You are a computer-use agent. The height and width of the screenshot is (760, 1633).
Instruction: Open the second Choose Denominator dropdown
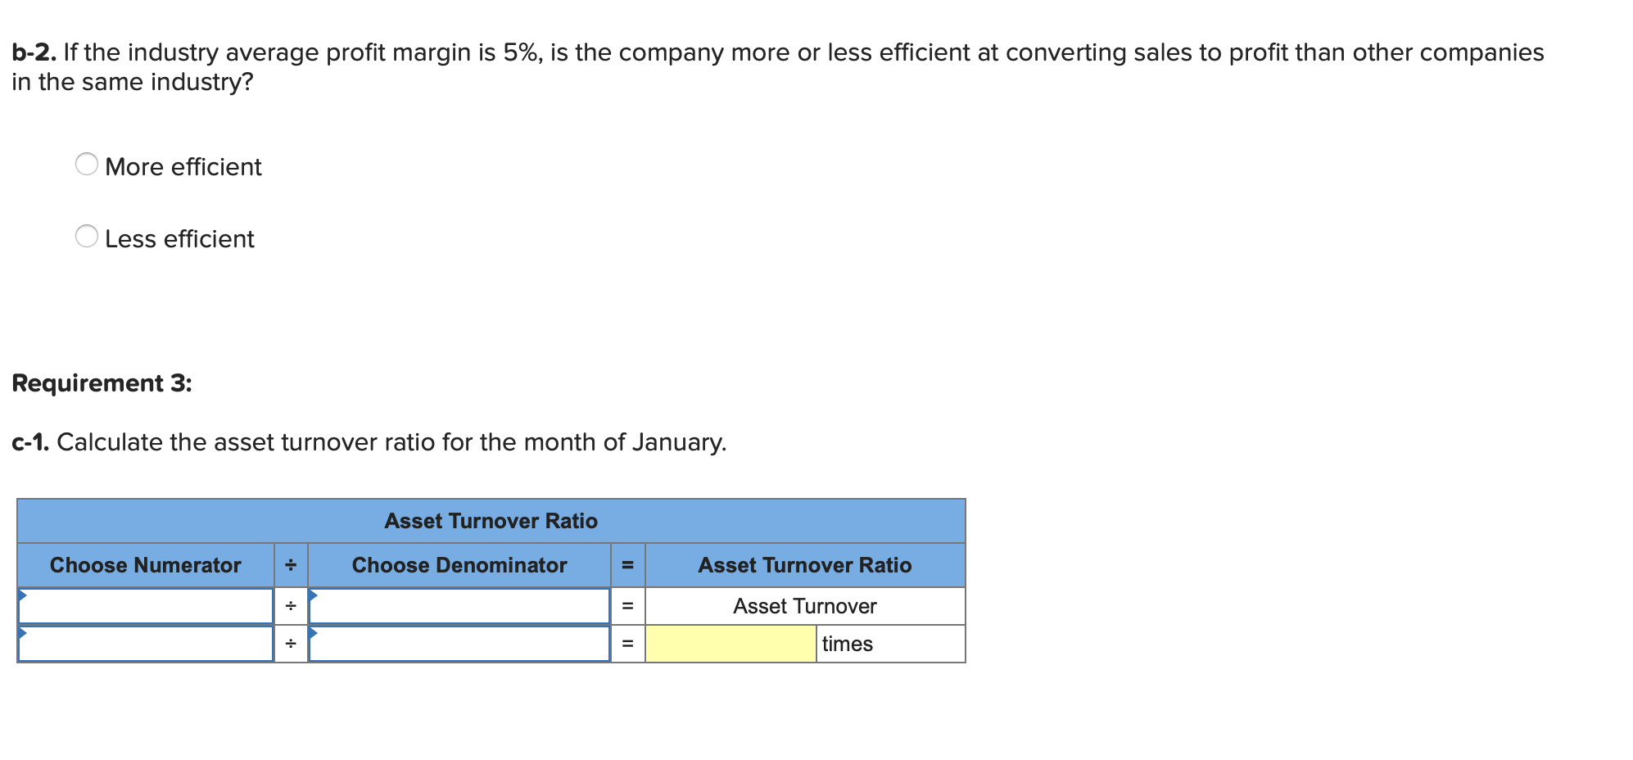click(x=459, y=644)
